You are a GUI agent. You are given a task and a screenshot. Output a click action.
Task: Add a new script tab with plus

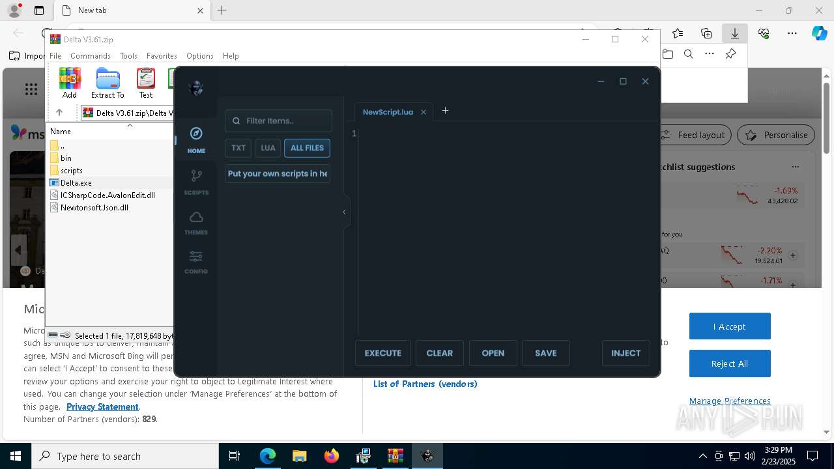[x=446, y=111]
